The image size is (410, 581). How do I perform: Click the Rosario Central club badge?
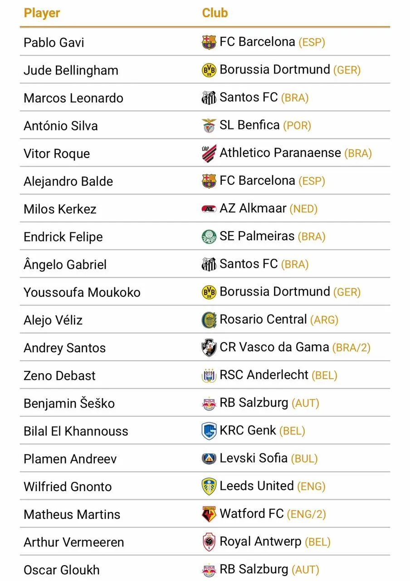point(209,320)
